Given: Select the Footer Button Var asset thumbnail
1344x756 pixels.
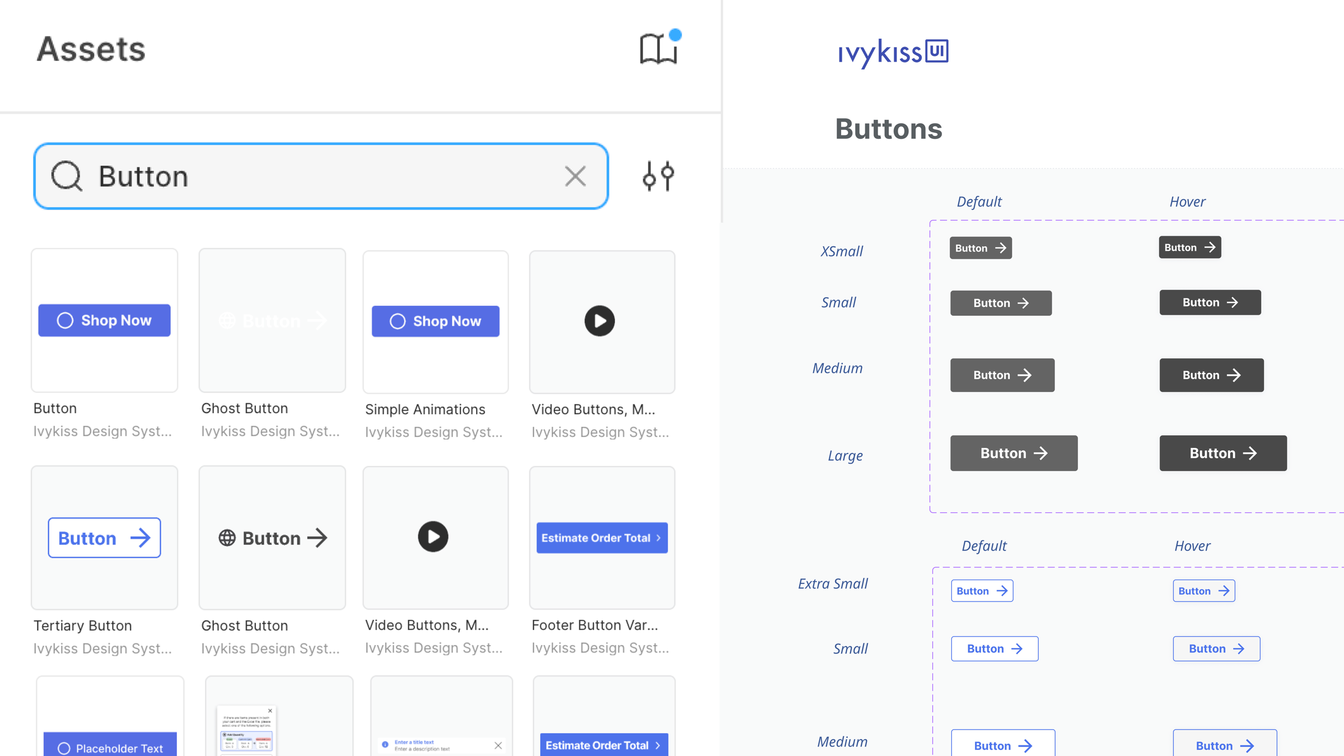Looking at the screenshot, I should [602, 538].
